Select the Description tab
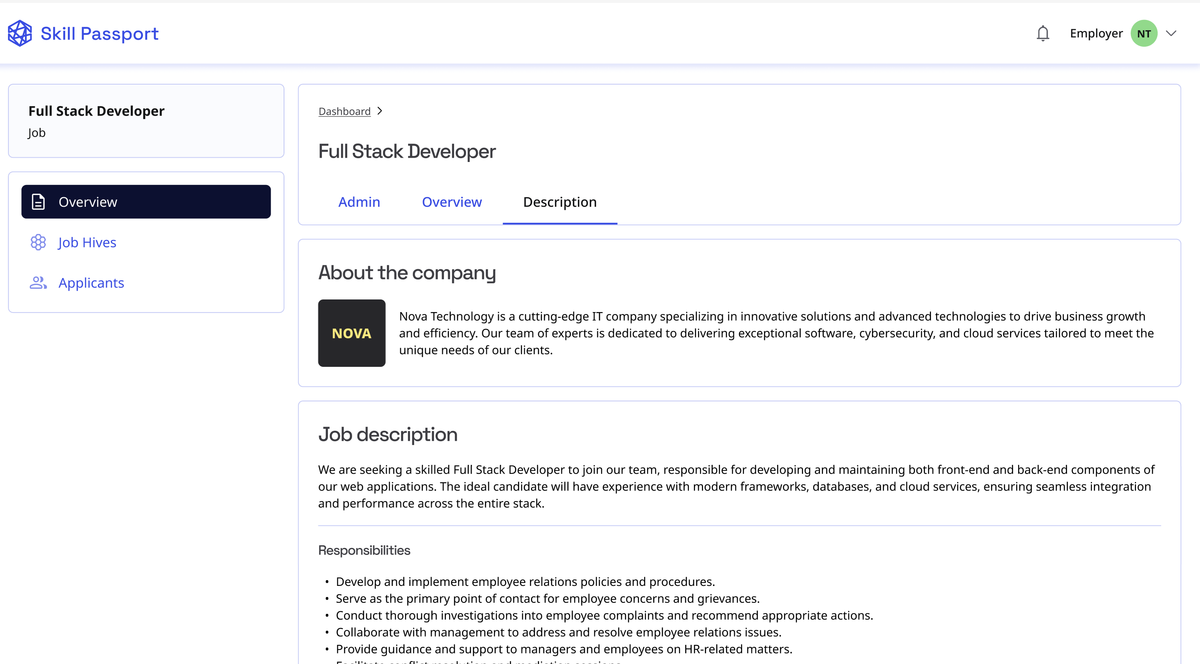The height and width of the screenshot is (664, 1200). tap(559, 202)
